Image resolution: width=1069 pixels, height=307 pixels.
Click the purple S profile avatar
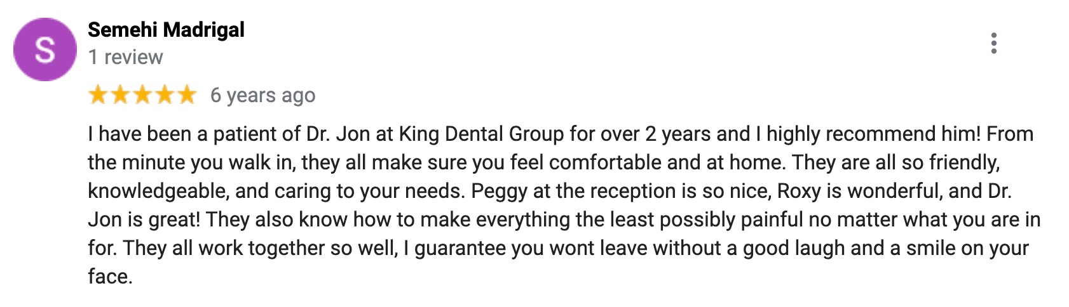(x=44, y=49)
